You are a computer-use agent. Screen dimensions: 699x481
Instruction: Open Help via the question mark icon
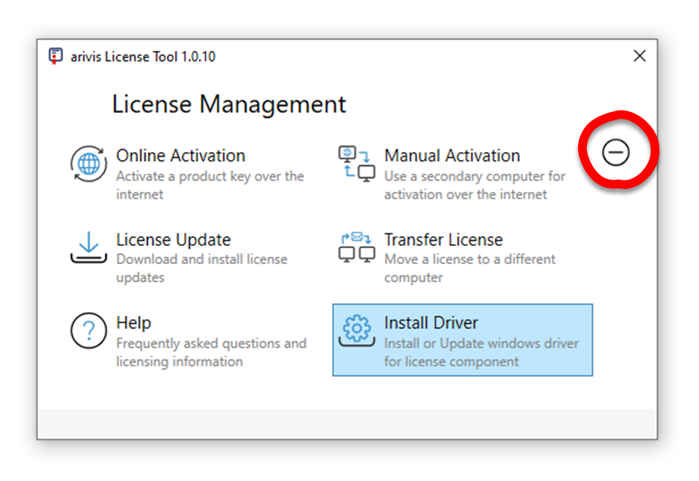[87, 330]
